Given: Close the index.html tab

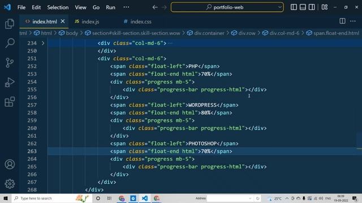Looking at the screenshot, I should pyautogui.click(x=63, y=21).
